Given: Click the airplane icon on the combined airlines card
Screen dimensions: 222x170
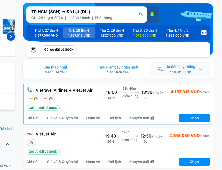Looking at the screenshot, I should click(29, 90).
